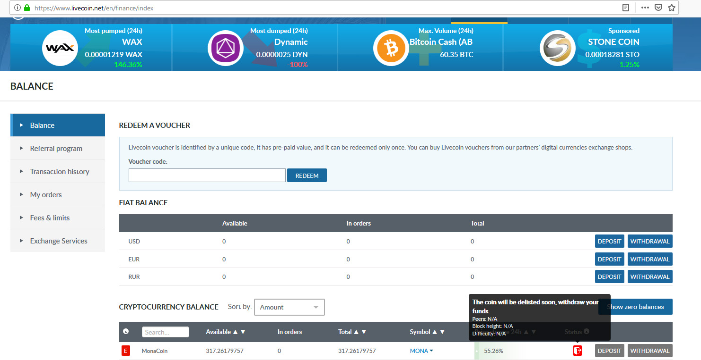Go to Transaction history
Viewport: 701px width, 360px height.
(x=58, y=171)
